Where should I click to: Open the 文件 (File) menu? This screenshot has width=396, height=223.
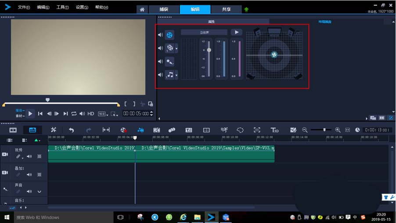pyautogui.click(x=24, y=7)
